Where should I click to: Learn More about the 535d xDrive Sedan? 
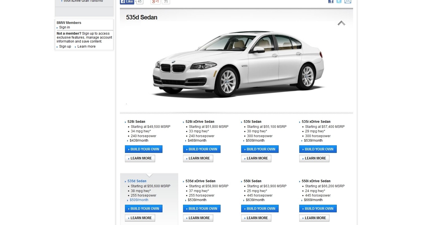(198, 218)
